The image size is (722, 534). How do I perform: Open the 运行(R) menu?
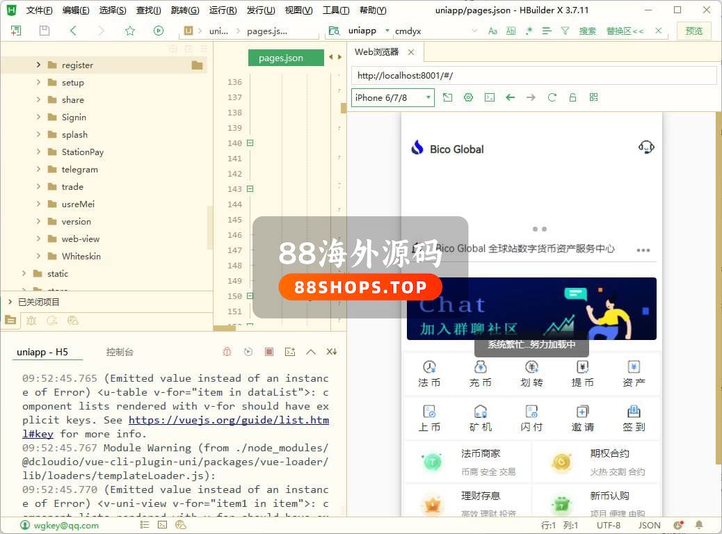pos(223,10)
